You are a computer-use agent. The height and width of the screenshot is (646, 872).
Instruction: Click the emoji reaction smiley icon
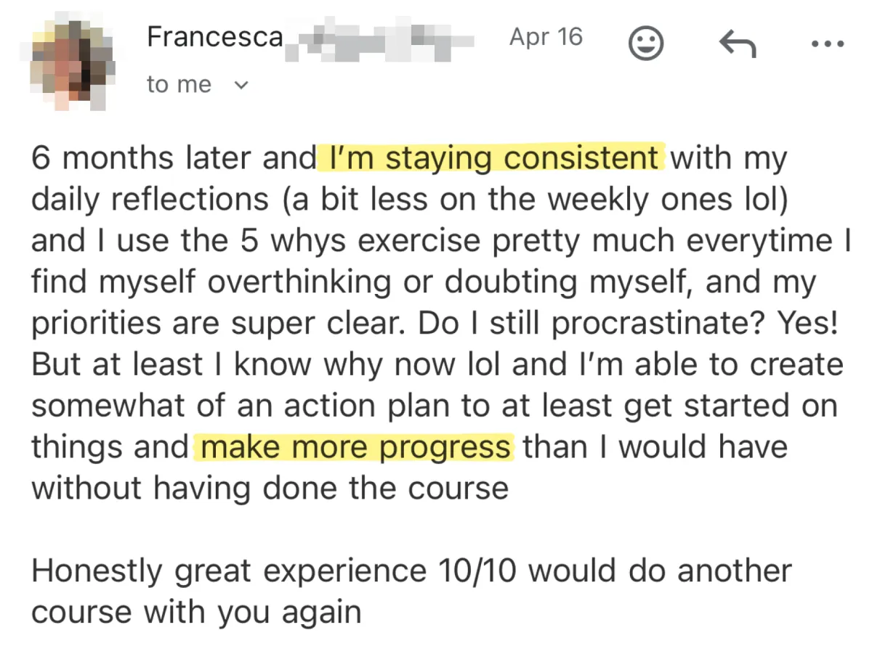pyautogui.click(x=645, y=45)
